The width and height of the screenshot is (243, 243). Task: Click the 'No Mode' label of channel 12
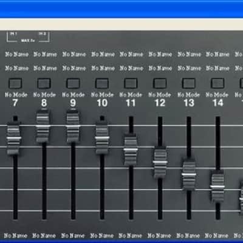coord(160,95)
